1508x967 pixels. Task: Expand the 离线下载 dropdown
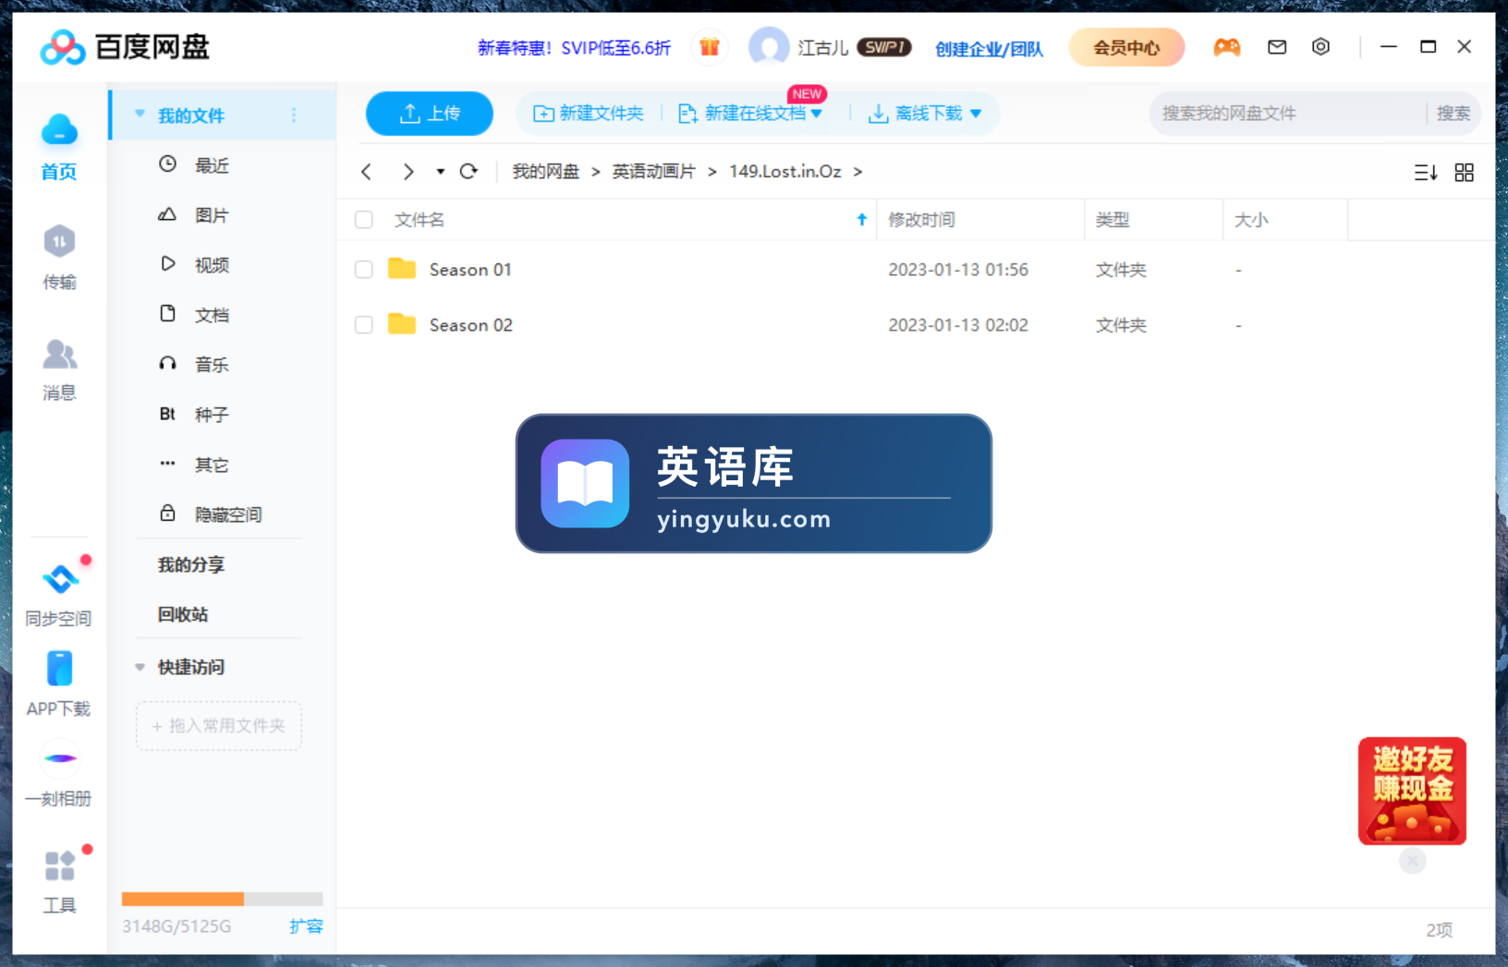(976, 114)
